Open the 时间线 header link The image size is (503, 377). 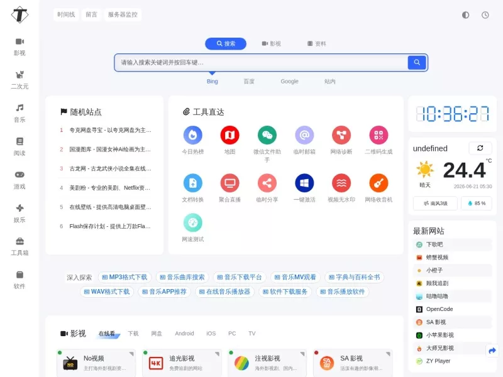66,14
